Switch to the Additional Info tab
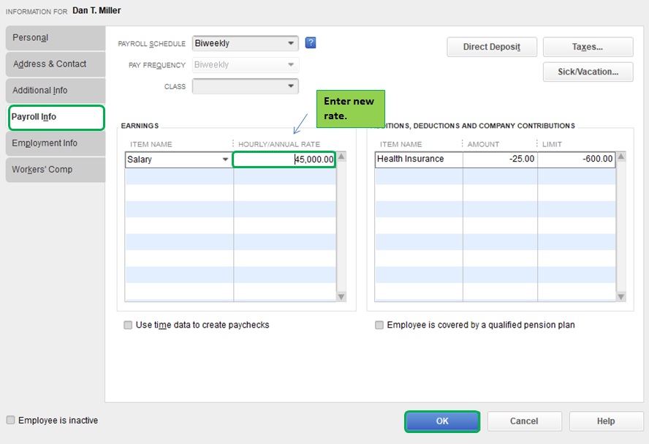The width and height of the screenshot is (649, 444). point(56,90)
